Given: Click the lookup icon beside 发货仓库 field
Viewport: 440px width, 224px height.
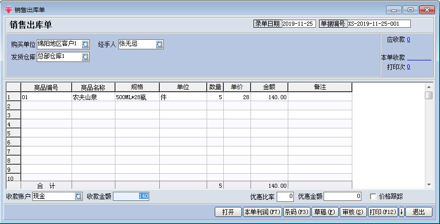Looking at the screenshot, I should tap(85, 57).
